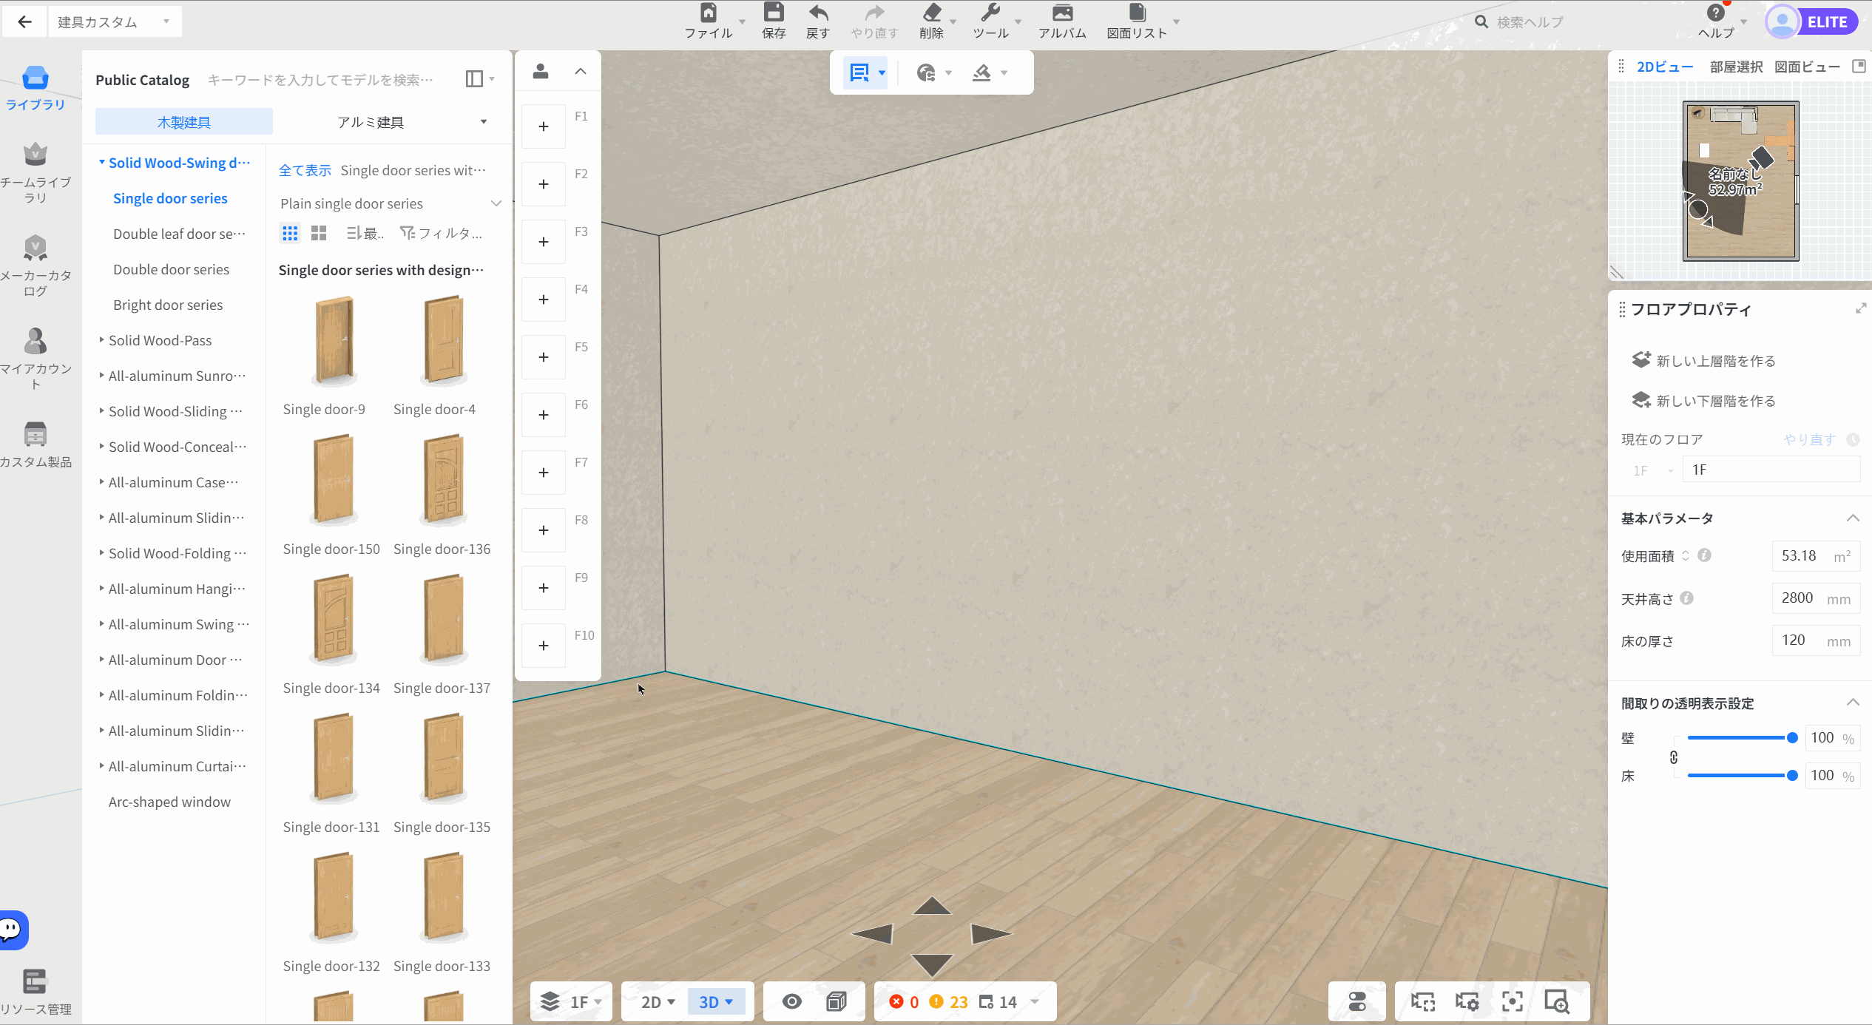
Task: Click the model keyword search field
Action: point(321,79)
